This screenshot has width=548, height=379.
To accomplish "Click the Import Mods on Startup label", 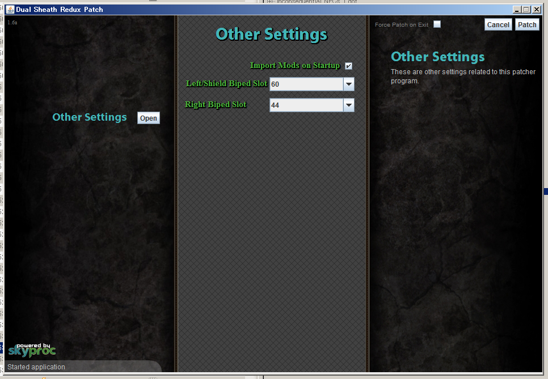I will 295,66.
